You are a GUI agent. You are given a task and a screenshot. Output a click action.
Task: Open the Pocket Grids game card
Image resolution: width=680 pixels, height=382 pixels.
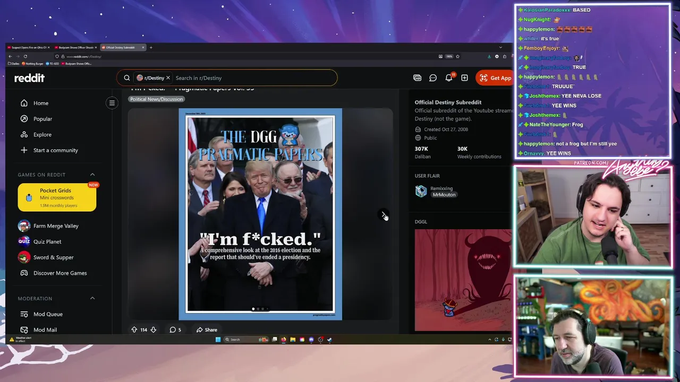coord(57,197)
